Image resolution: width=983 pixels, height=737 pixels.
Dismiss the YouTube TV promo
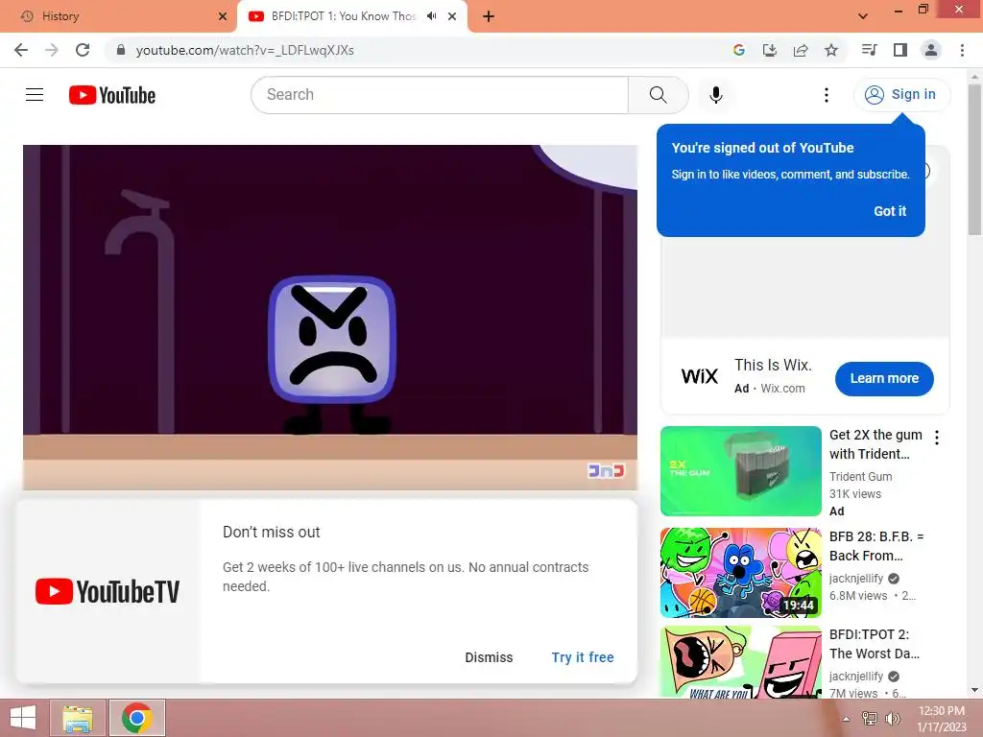click(489, 657)
